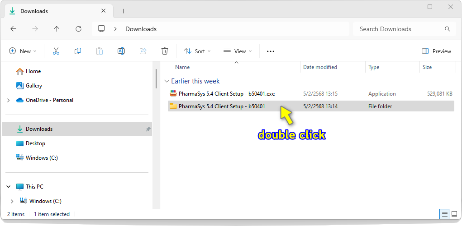
Task: Click the Paste clipboard icon
Action: [100, 51]
